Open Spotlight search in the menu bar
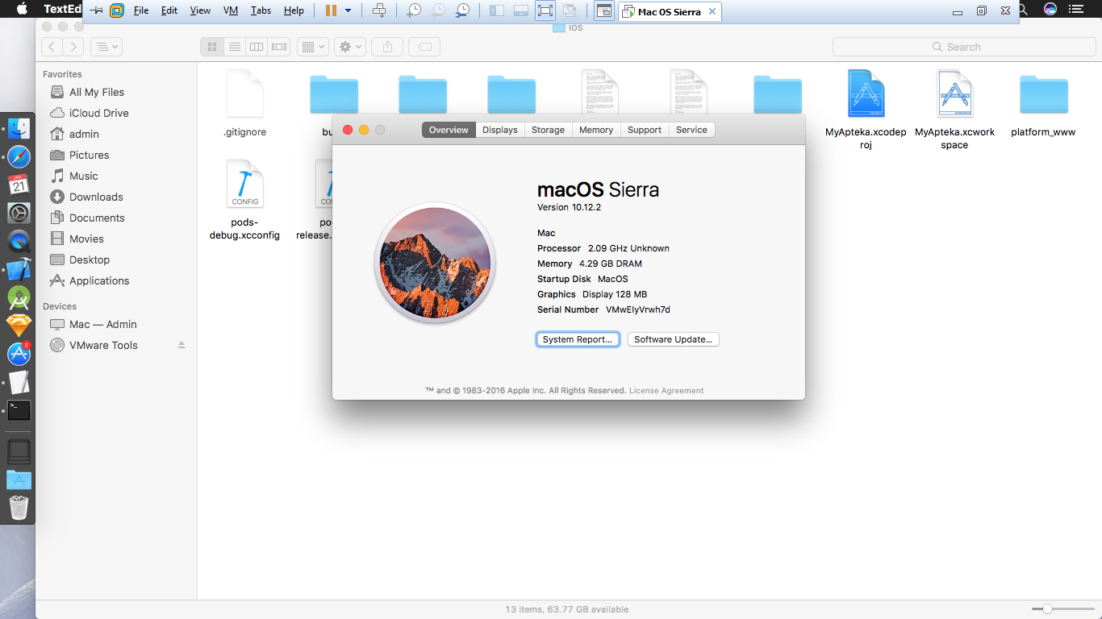The image size is (1102, 619). pos(1022,10)
